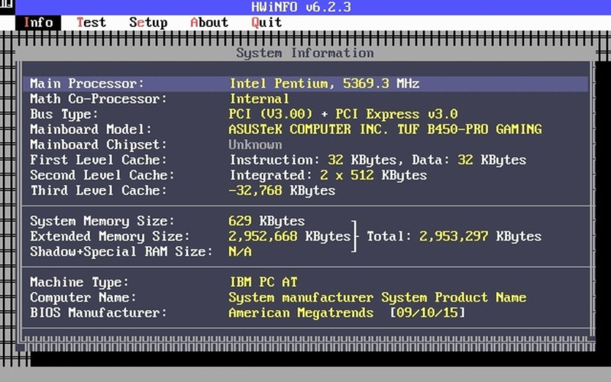Open the Test menu
This screenshot has height=382, width=611.
[91, 23]
